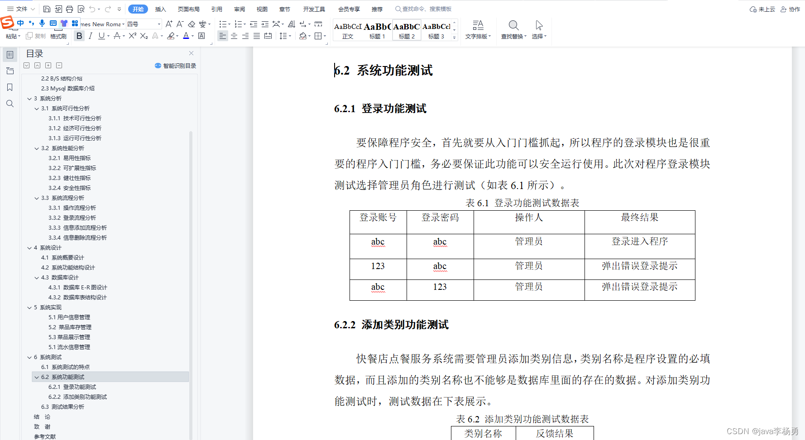The width and height of the screenshot is (805, 440).
Task: Click the highlight color pen
Action: 171,36
